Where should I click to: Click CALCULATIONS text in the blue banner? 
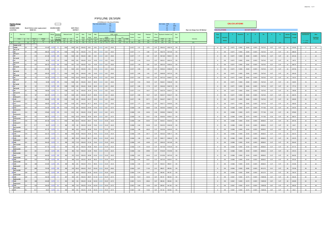(220, 30)
